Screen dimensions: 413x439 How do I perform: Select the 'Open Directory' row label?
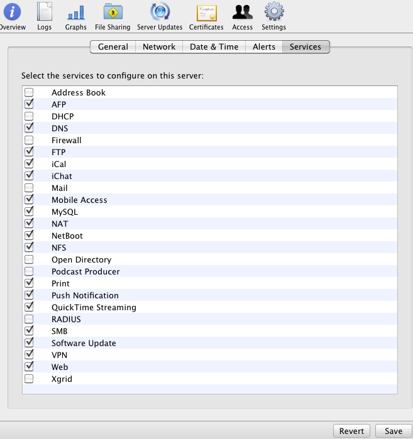[82, 260]
